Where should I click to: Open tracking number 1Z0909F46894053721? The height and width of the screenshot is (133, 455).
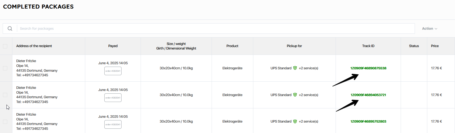(x=368, y=95)
